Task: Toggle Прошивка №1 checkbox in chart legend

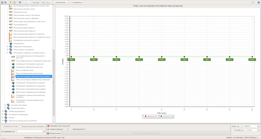Action: [144, 116]
